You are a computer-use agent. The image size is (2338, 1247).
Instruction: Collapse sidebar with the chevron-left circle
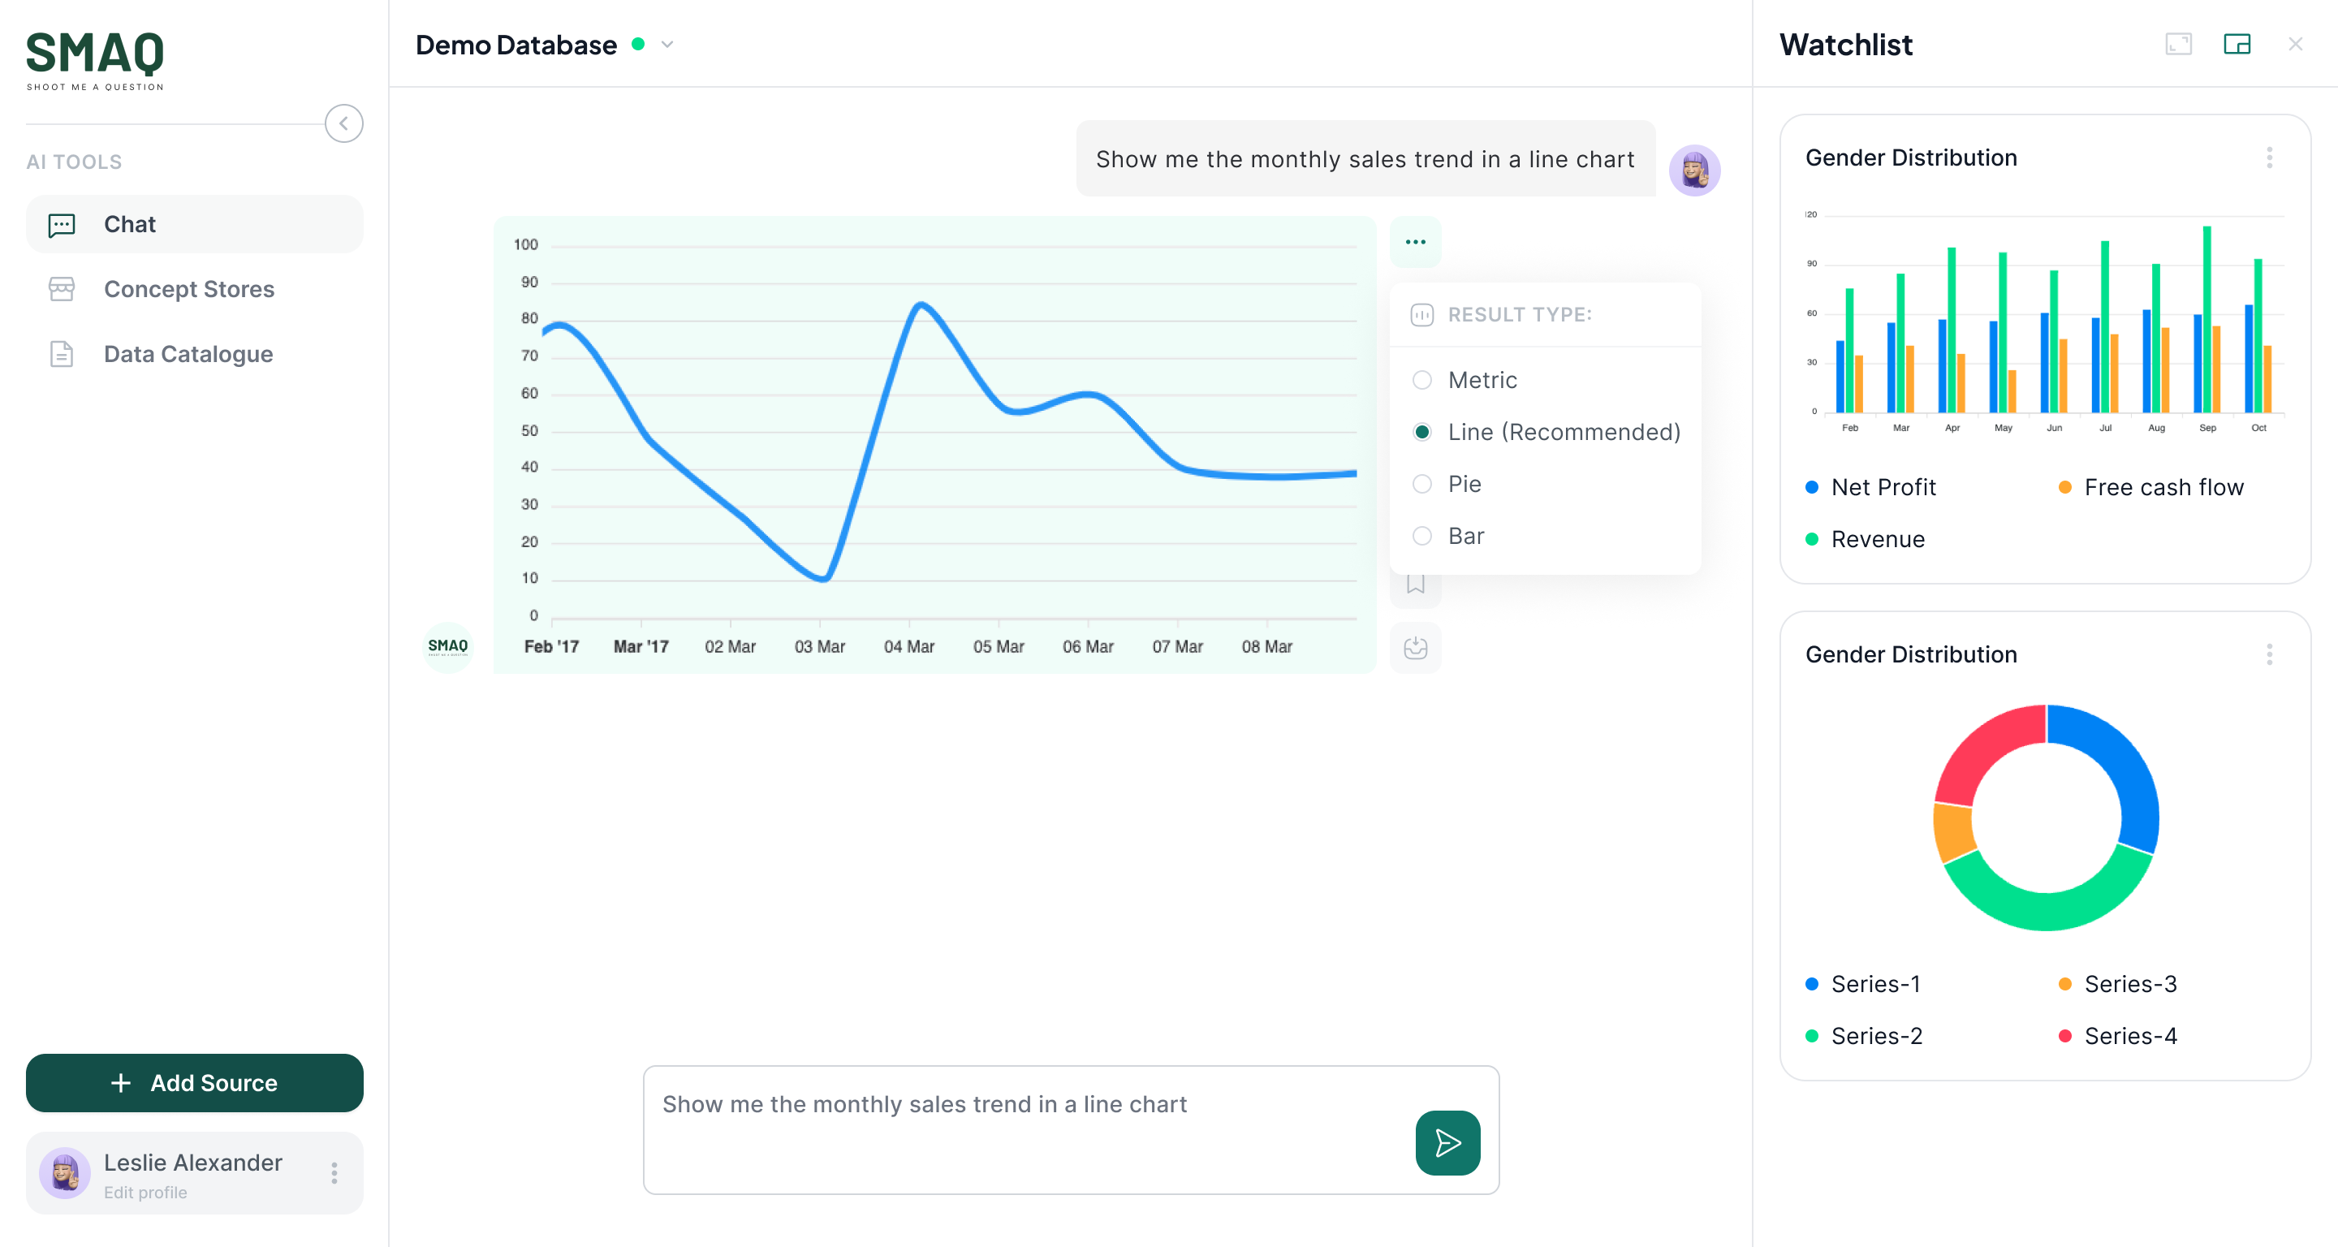344,123
